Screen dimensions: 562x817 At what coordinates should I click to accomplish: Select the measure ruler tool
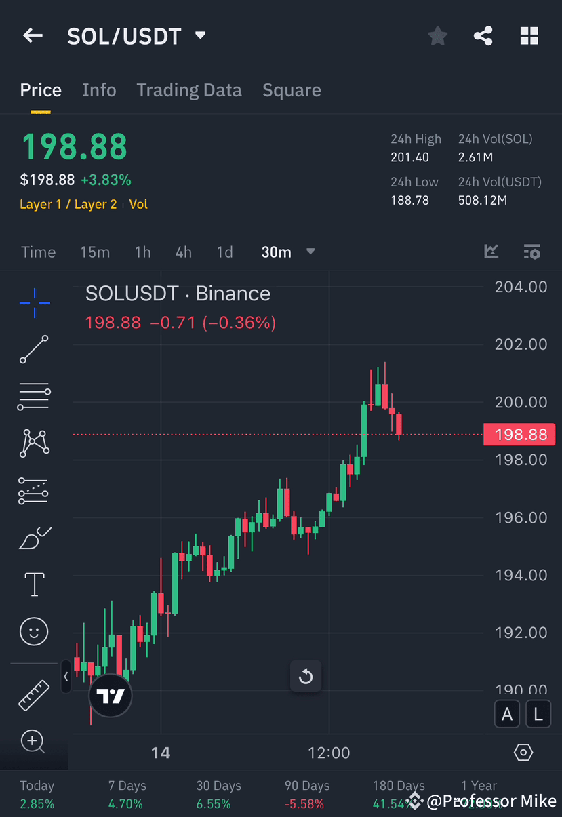(x=34, y=694)
